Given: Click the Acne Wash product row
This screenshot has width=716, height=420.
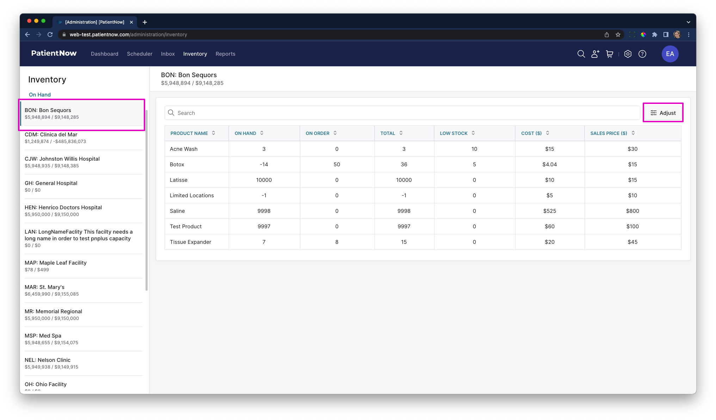Looking at the screenshot, I should (x=423, y=149).
